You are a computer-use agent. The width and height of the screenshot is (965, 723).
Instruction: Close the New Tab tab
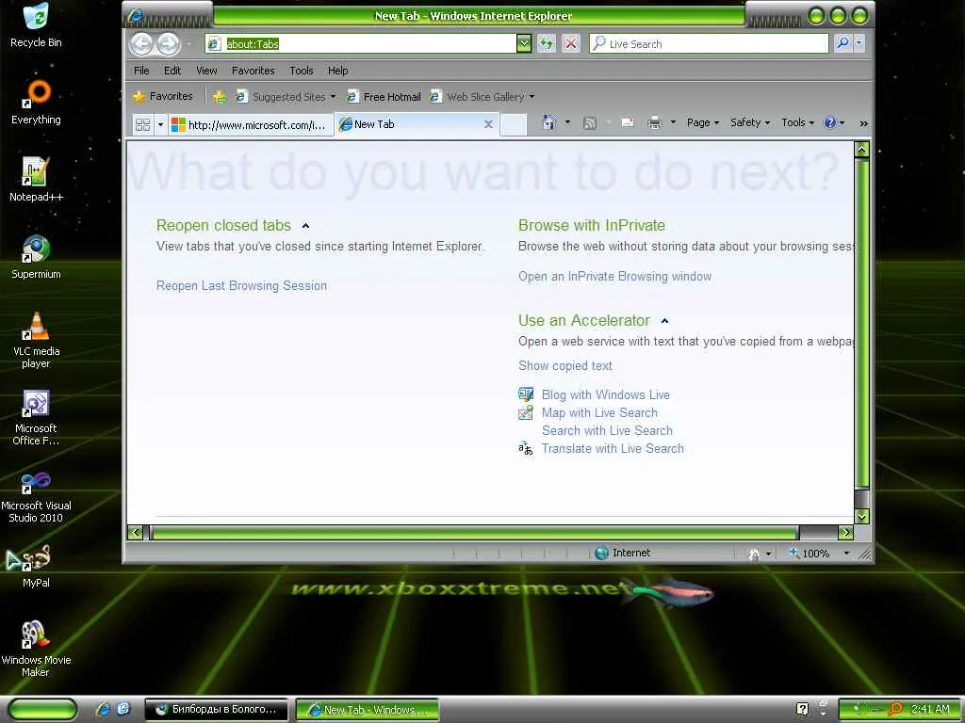tap(489, 124)
